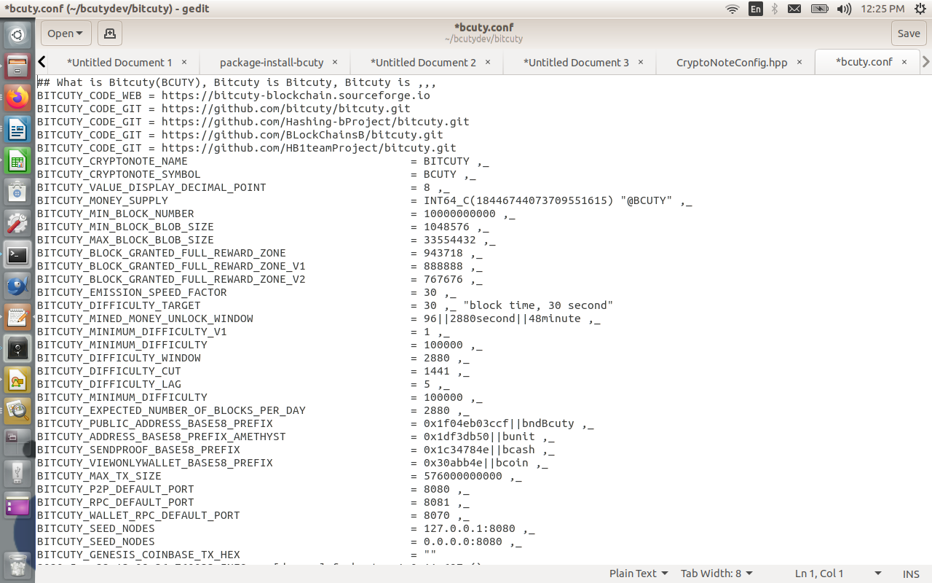
Task: Place cursor on BITCUTY_GENESIS_COINBASE_TX_HEX
Action: (x=138, y=555)
